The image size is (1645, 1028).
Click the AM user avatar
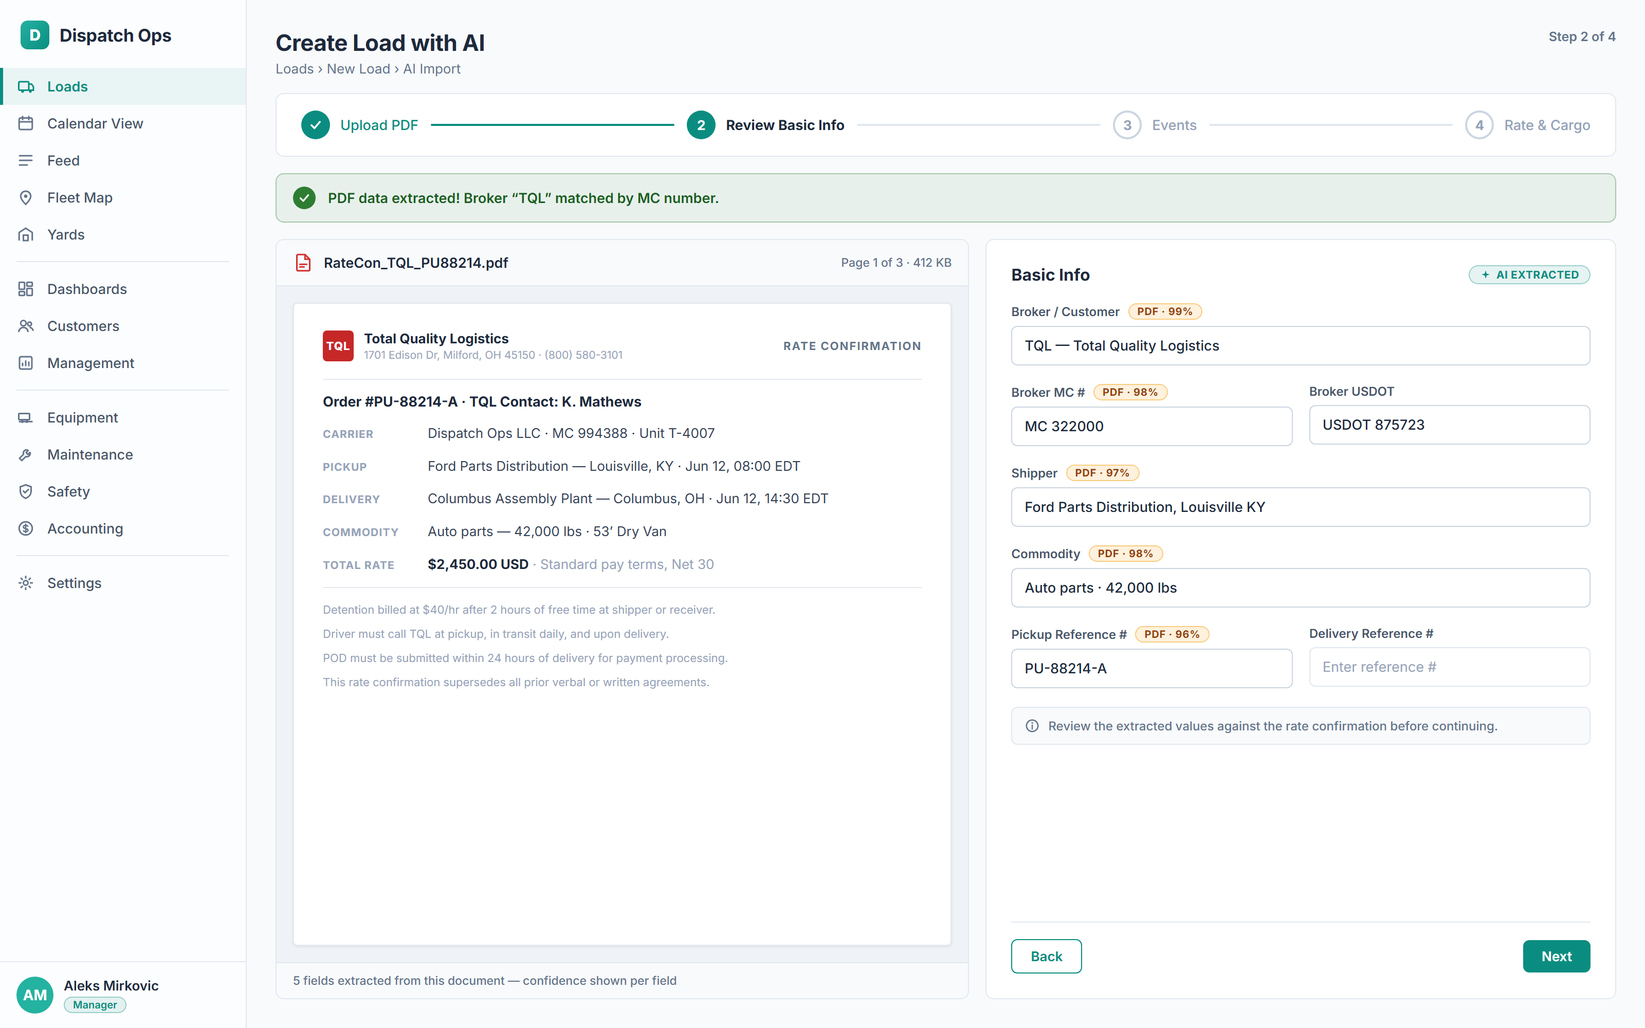coord(35,995)
